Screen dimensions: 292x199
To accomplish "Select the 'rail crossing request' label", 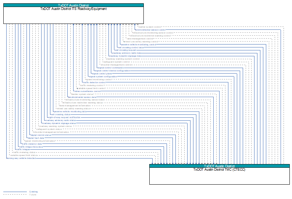I will point(126,50).
